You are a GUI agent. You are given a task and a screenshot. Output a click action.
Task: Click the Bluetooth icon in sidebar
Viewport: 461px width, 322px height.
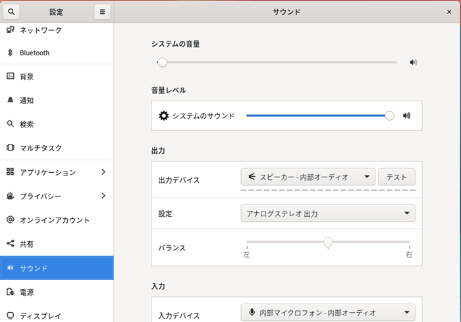(10, 53)
